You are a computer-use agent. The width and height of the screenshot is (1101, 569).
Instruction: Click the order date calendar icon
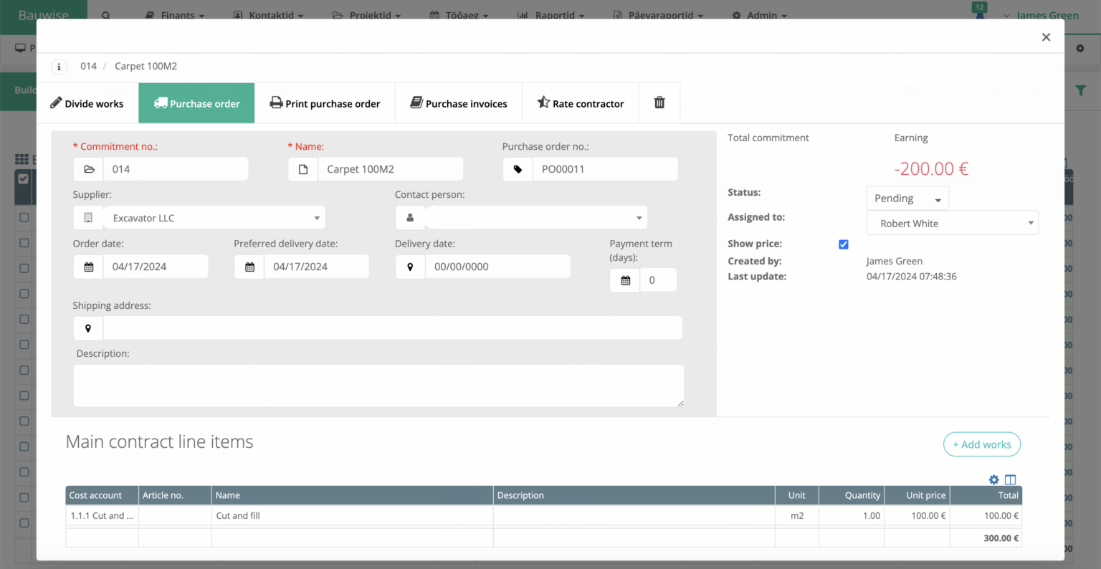coord(89,267)
